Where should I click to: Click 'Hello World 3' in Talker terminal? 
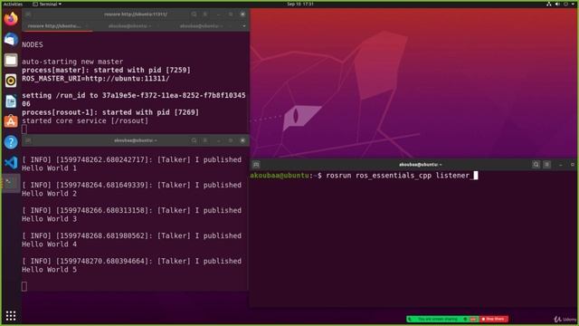click(x=49, y=219)
